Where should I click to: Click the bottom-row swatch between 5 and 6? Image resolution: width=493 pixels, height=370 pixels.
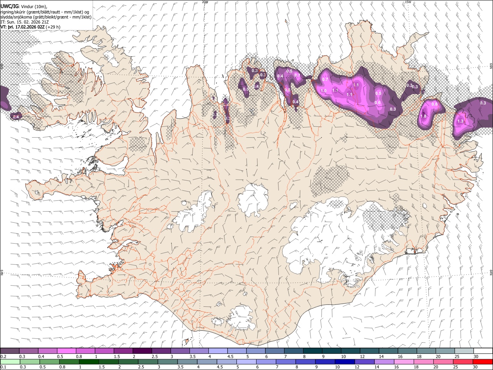coord(246,362)
